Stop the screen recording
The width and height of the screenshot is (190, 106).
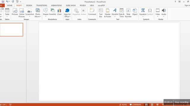pos(181,102)
